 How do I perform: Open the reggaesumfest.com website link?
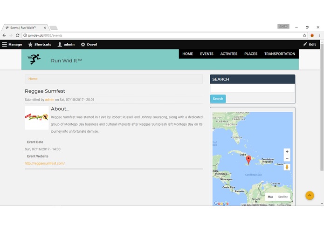45,163
